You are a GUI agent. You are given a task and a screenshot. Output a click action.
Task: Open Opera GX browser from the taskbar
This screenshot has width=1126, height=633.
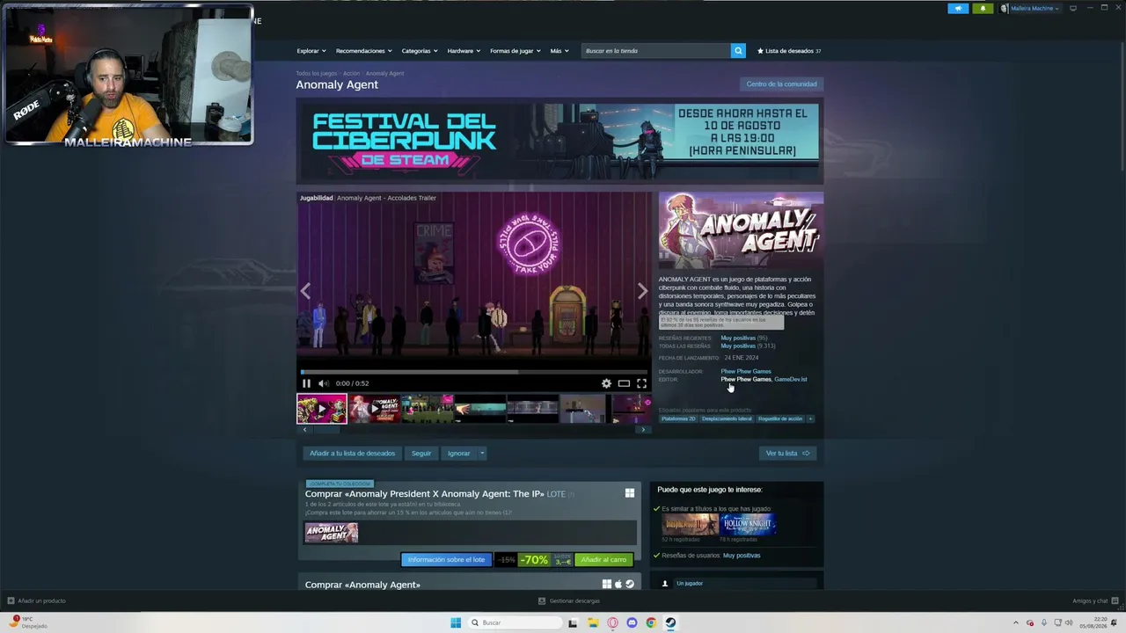pyautogui.click(x=612, y=622)
